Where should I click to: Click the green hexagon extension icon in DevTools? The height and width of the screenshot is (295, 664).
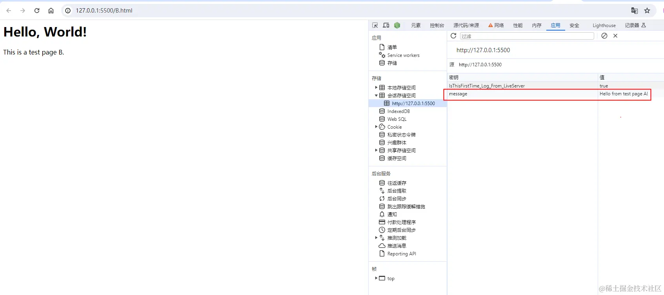(397, 25)
